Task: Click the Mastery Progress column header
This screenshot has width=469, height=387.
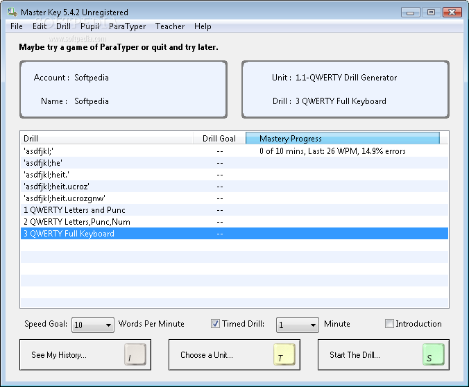Action: [x=343, y=139]
